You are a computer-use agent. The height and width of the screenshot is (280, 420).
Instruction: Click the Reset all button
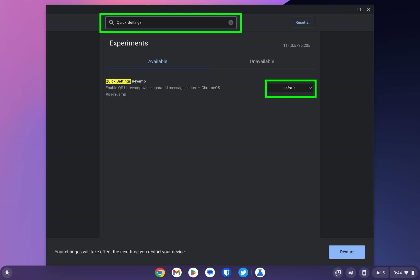pyautogui.click(x=303, y=22)
